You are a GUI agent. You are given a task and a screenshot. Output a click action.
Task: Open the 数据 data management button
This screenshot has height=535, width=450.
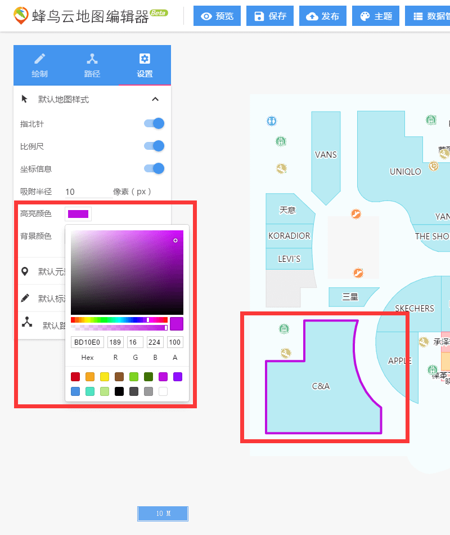pos(427,16)
